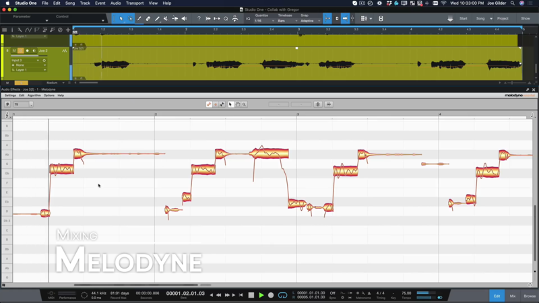Expand the Song dropdown arrow

tap(491, 19)
